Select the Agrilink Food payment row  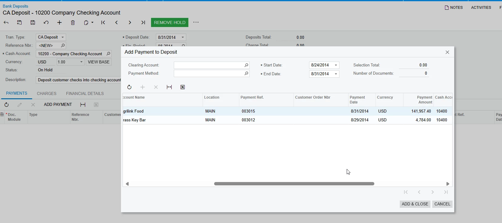coord(287,111)
